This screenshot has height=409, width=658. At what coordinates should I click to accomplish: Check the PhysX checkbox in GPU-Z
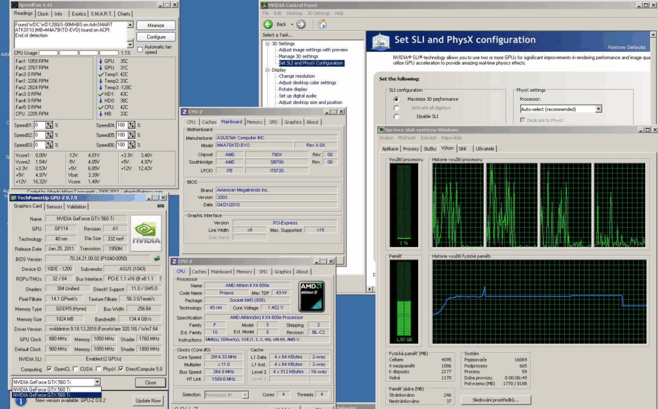click(x=98, y=369)
